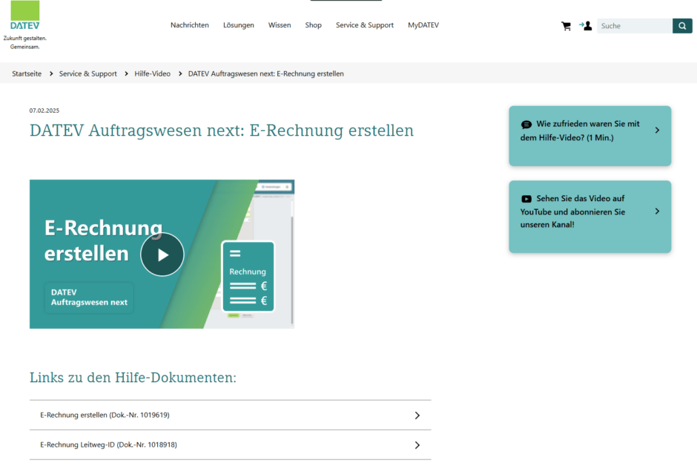Go to Startseite in the breadcrumb

click(x=27, y=73)
